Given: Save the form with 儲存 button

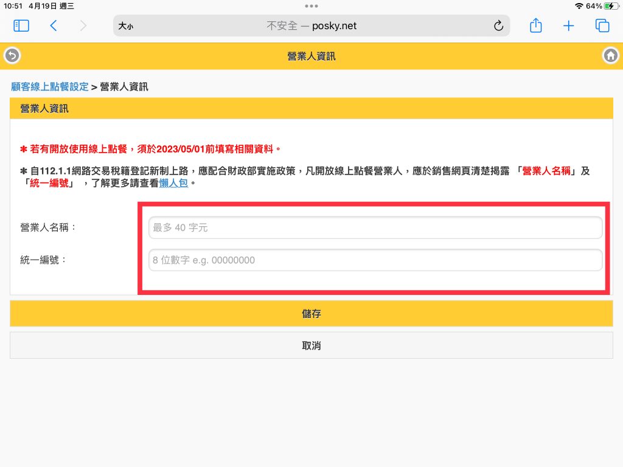Looking at the screenshot, I should click(311, 314).
